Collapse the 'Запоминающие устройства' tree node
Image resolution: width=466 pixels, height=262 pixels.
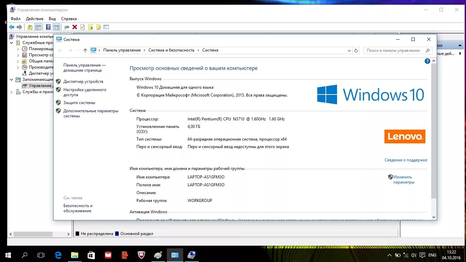pyautogui.click(x=12, y=79)
